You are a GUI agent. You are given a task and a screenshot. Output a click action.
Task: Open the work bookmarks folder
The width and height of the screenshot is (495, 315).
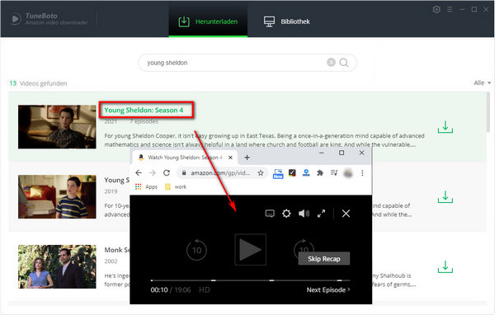click(x=176, y=187)
